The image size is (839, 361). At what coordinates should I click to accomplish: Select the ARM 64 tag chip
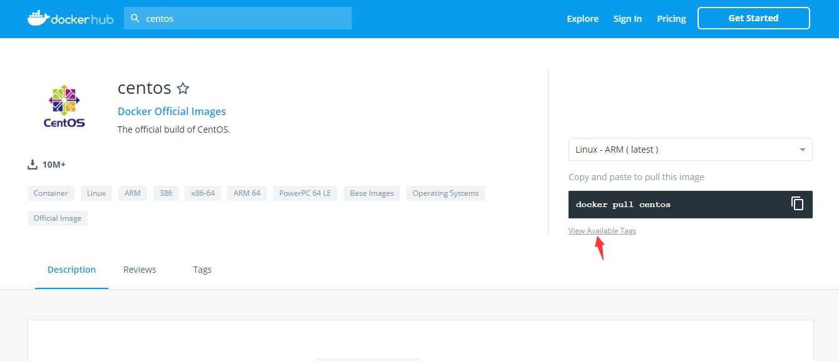247,193
